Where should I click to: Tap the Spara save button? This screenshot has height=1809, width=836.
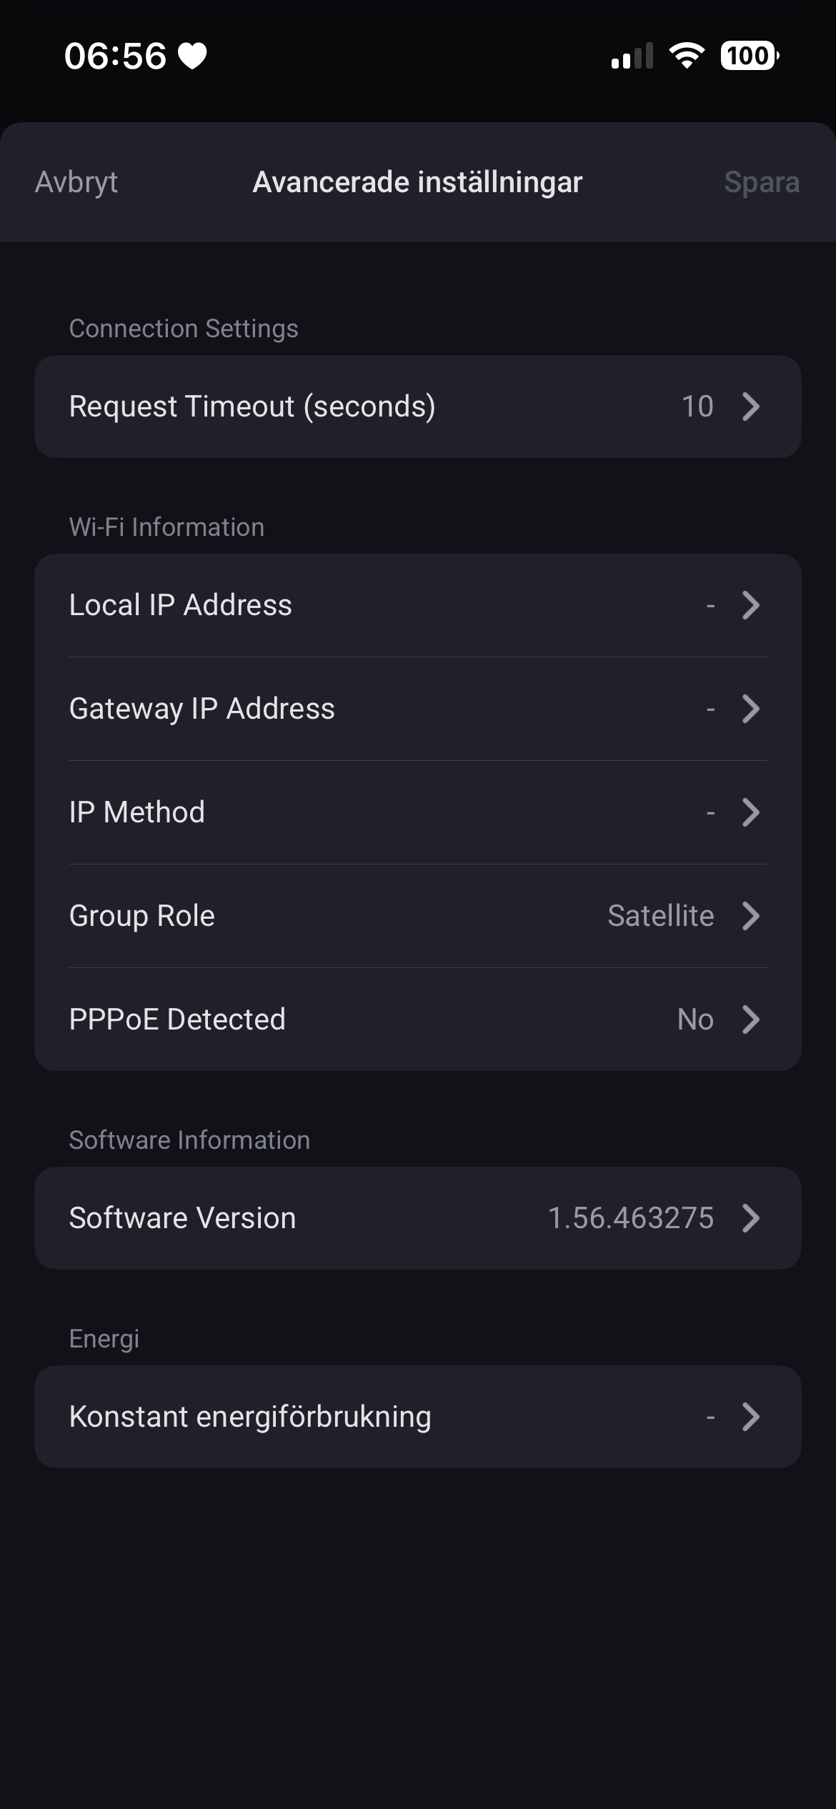pos(761,182)
